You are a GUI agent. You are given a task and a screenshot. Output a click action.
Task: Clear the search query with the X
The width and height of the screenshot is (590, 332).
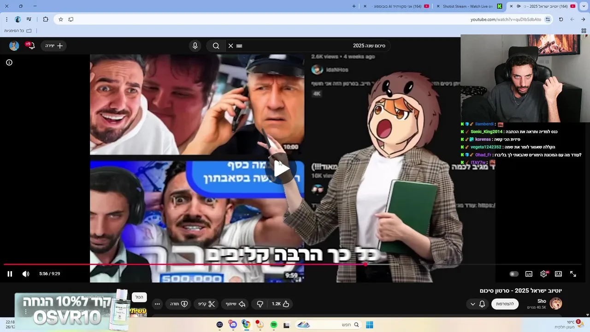click(x=231, y=46)
